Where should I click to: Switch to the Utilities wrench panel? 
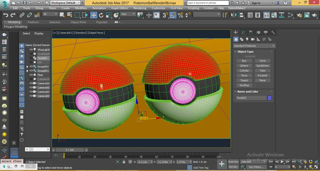pos(273,32)
